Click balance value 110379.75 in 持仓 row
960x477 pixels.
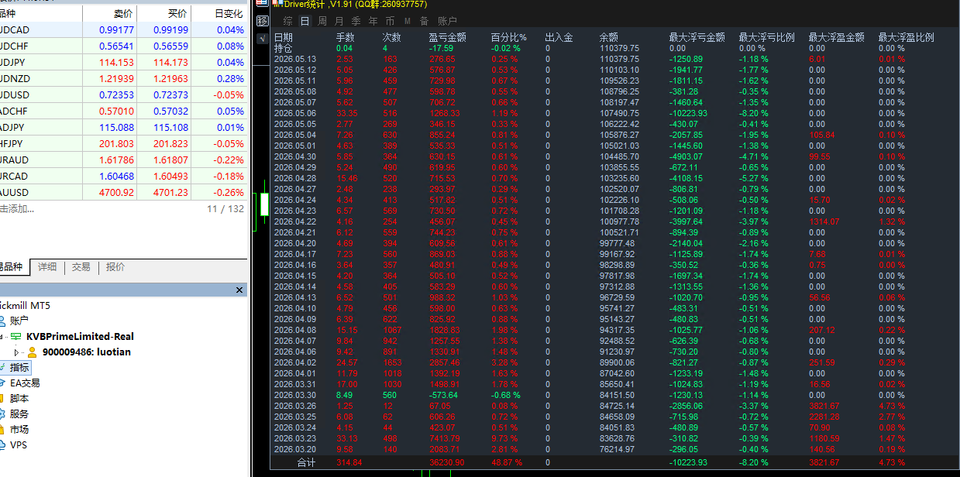pyautogui.click(x=619, y=48)
